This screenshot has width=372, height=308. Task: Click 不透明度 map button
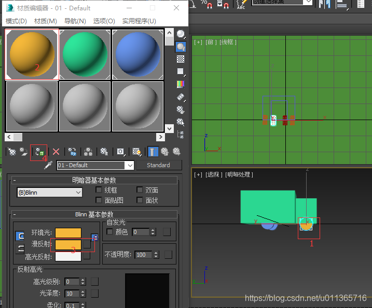168,255
